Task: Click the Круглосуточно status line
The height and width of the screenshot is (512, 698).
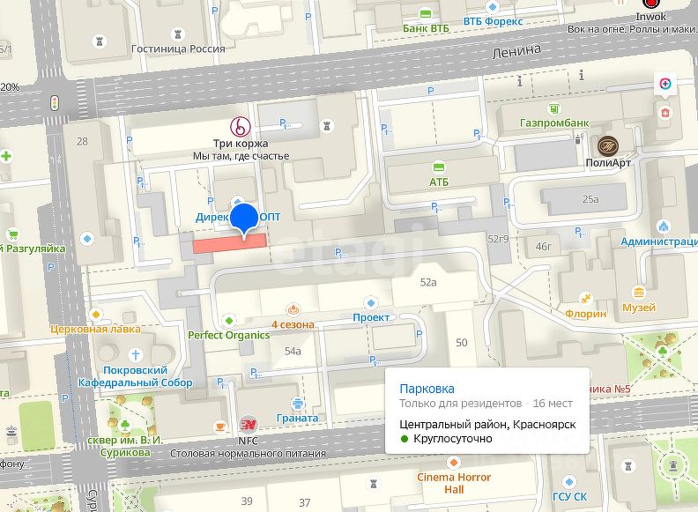Action: click(447, 439)
